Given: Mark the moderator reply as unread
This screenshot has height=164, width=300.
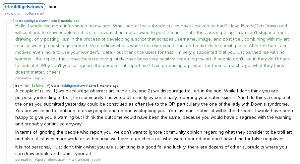Looking at the screenshot, I should [79, 160].
